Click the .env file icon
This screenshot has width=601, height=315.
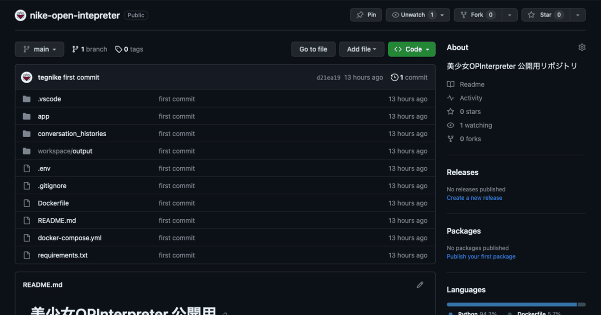pyautogui.click(x=27, y=168)
